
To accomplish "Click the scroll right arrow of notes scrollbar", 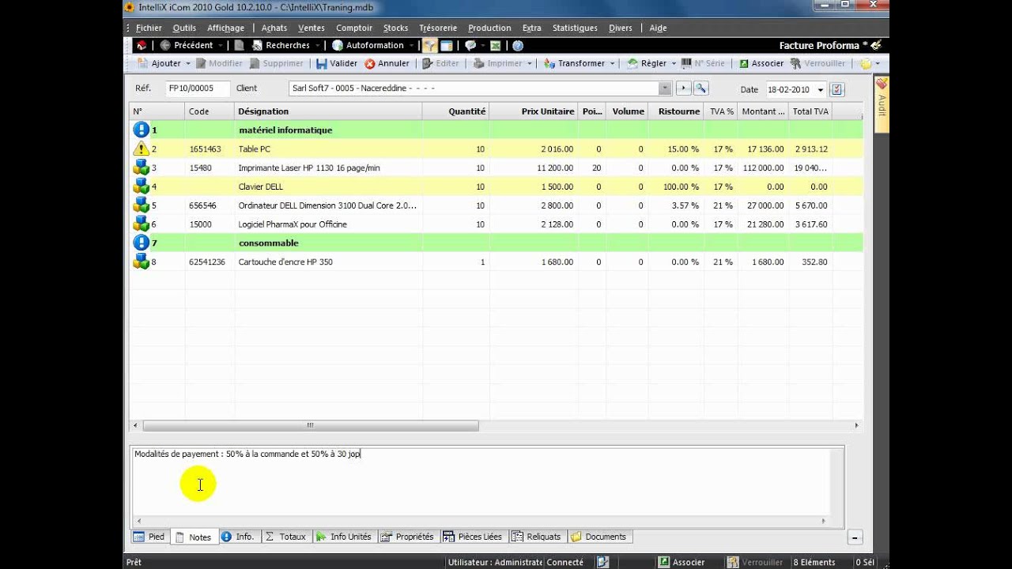I will [x=823, y=521].
